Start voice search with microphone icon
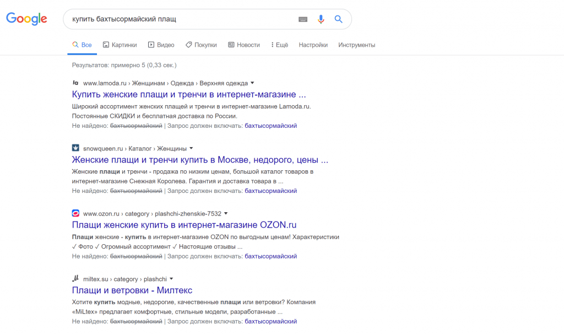 (x=321, y=19)
